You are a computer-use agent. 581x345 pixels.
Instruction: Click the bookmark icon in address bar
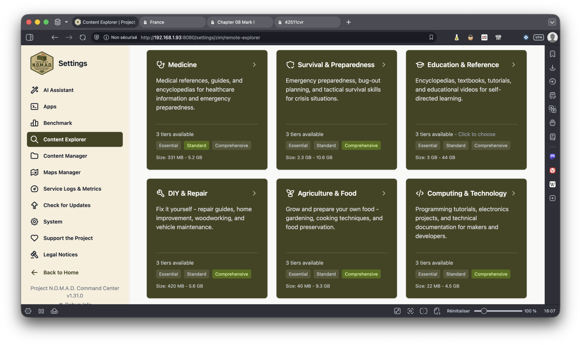coord(431,37)
